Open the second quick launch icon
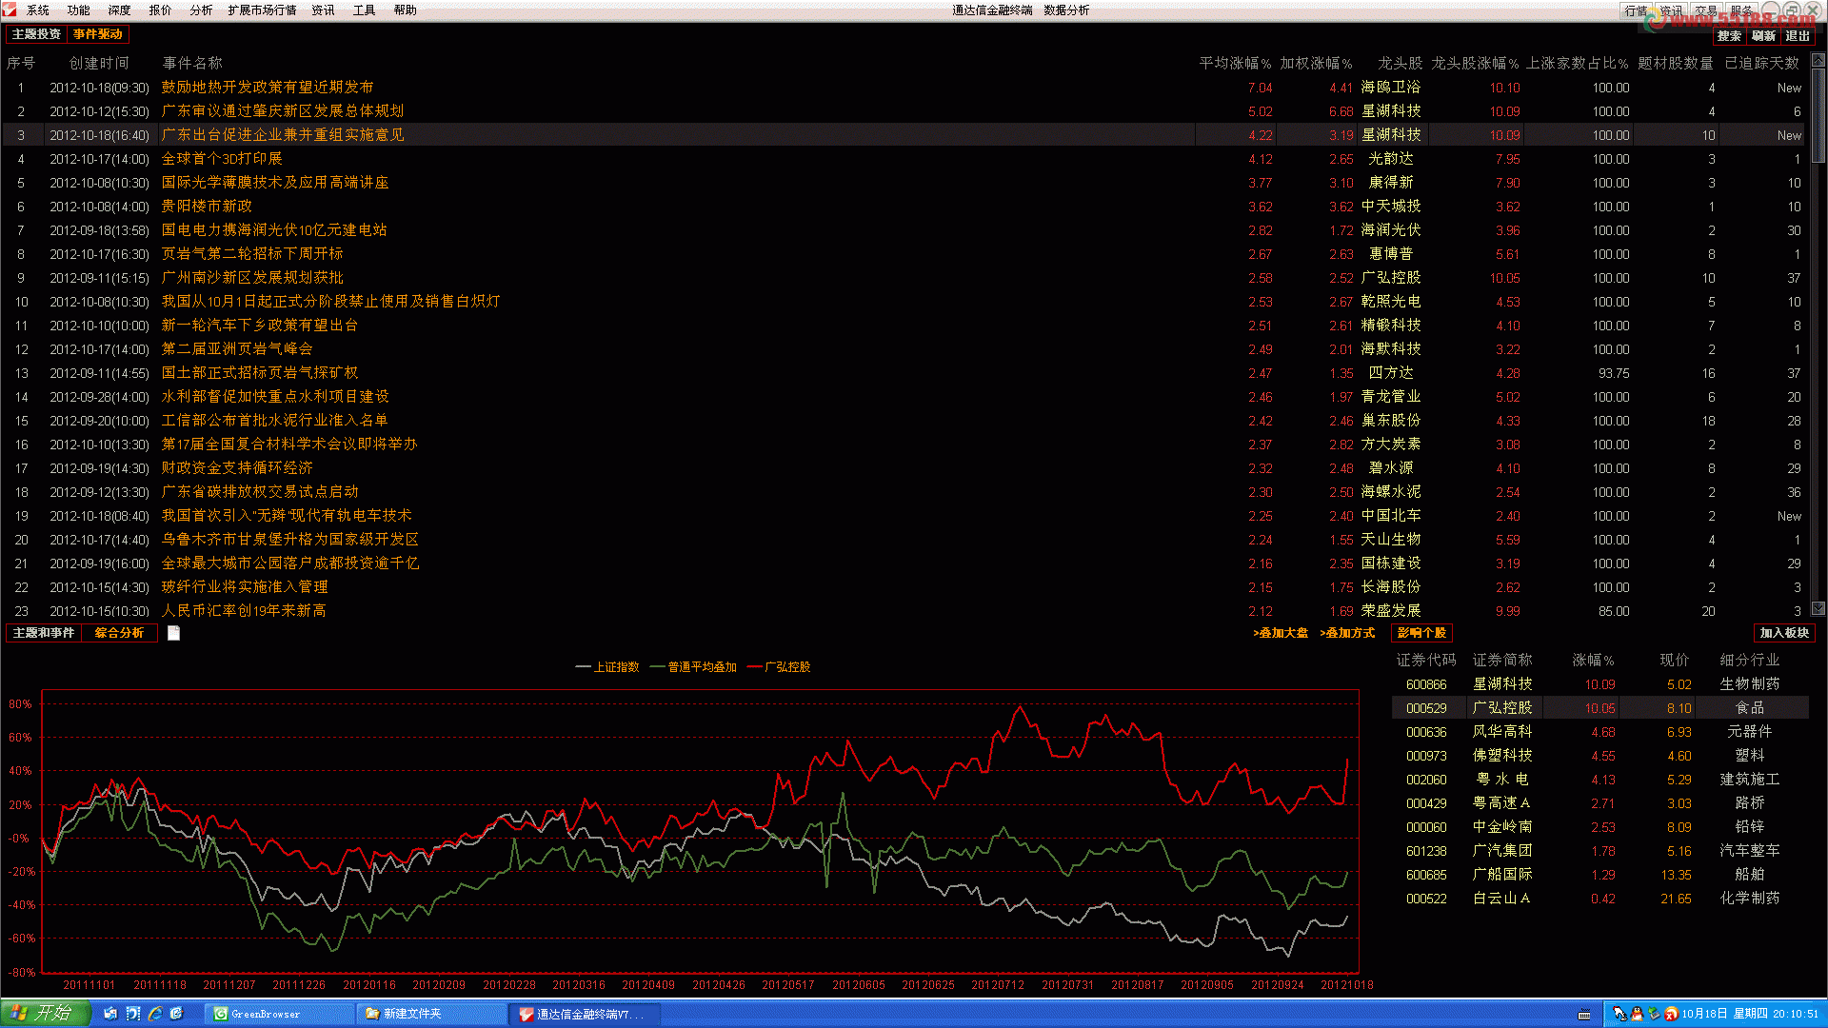1828x1028 pixels. click(132, 1014)
